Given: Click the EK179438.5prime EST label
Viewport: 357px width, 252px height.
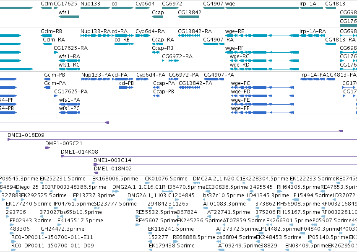Looking at the screenshot, I should (x=172, y=246).
